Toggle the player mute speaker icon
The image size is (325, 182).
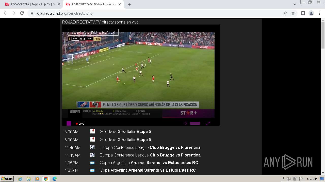click(x=186, y=123)
